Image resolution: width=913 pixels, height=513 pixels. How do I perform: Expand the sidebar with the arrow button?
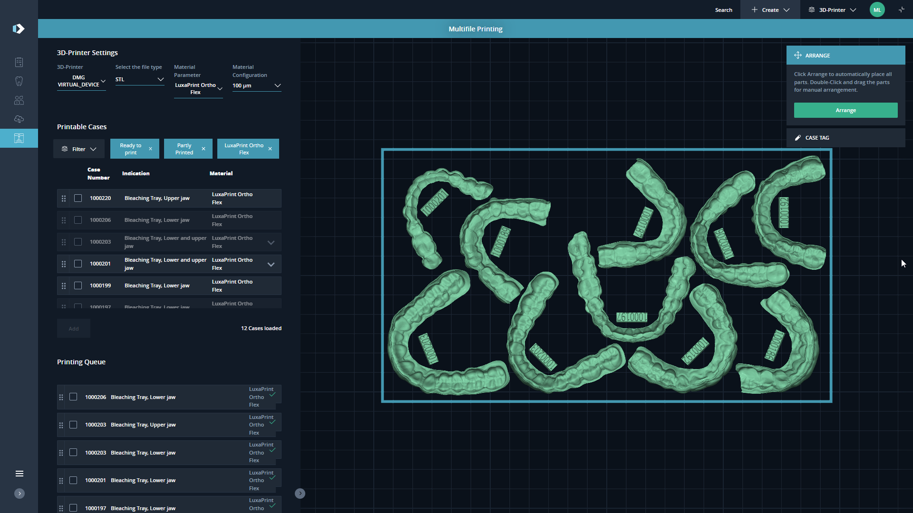[19, 494]
